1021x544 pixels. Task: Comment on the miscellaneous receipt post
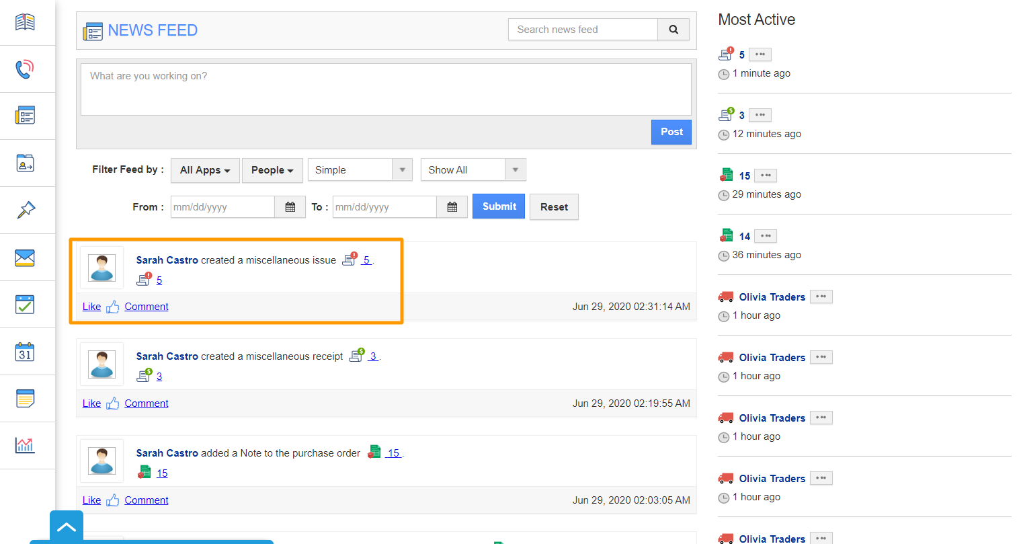[x=147, y=403]
